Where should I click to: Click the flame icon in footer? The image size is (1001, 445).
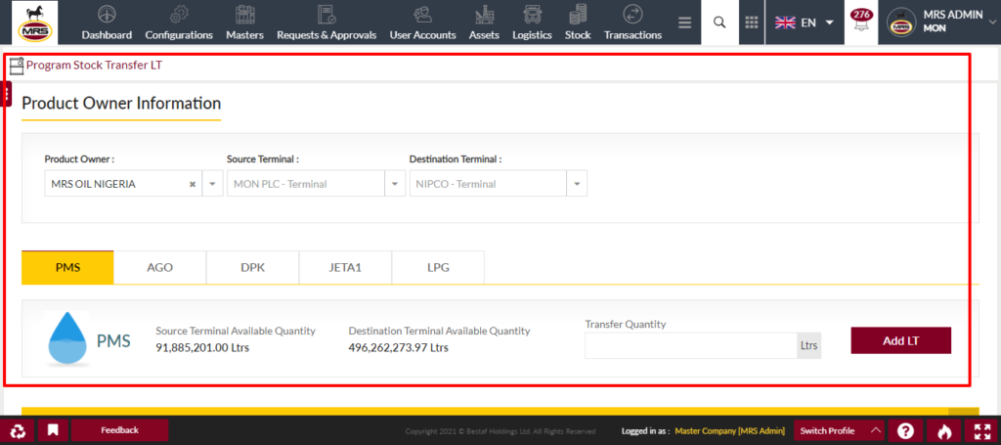tap(943, 430)
